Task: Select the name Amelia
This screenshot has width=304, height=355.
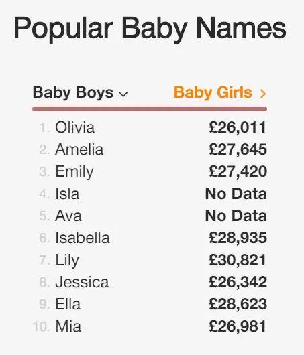Action: [79, 149]
